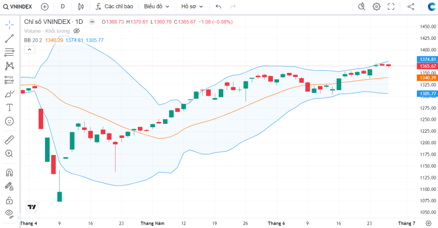The image size is (438, 228).
Task: Click the Tháng 7 date label
Action: [x=407, y=223]
